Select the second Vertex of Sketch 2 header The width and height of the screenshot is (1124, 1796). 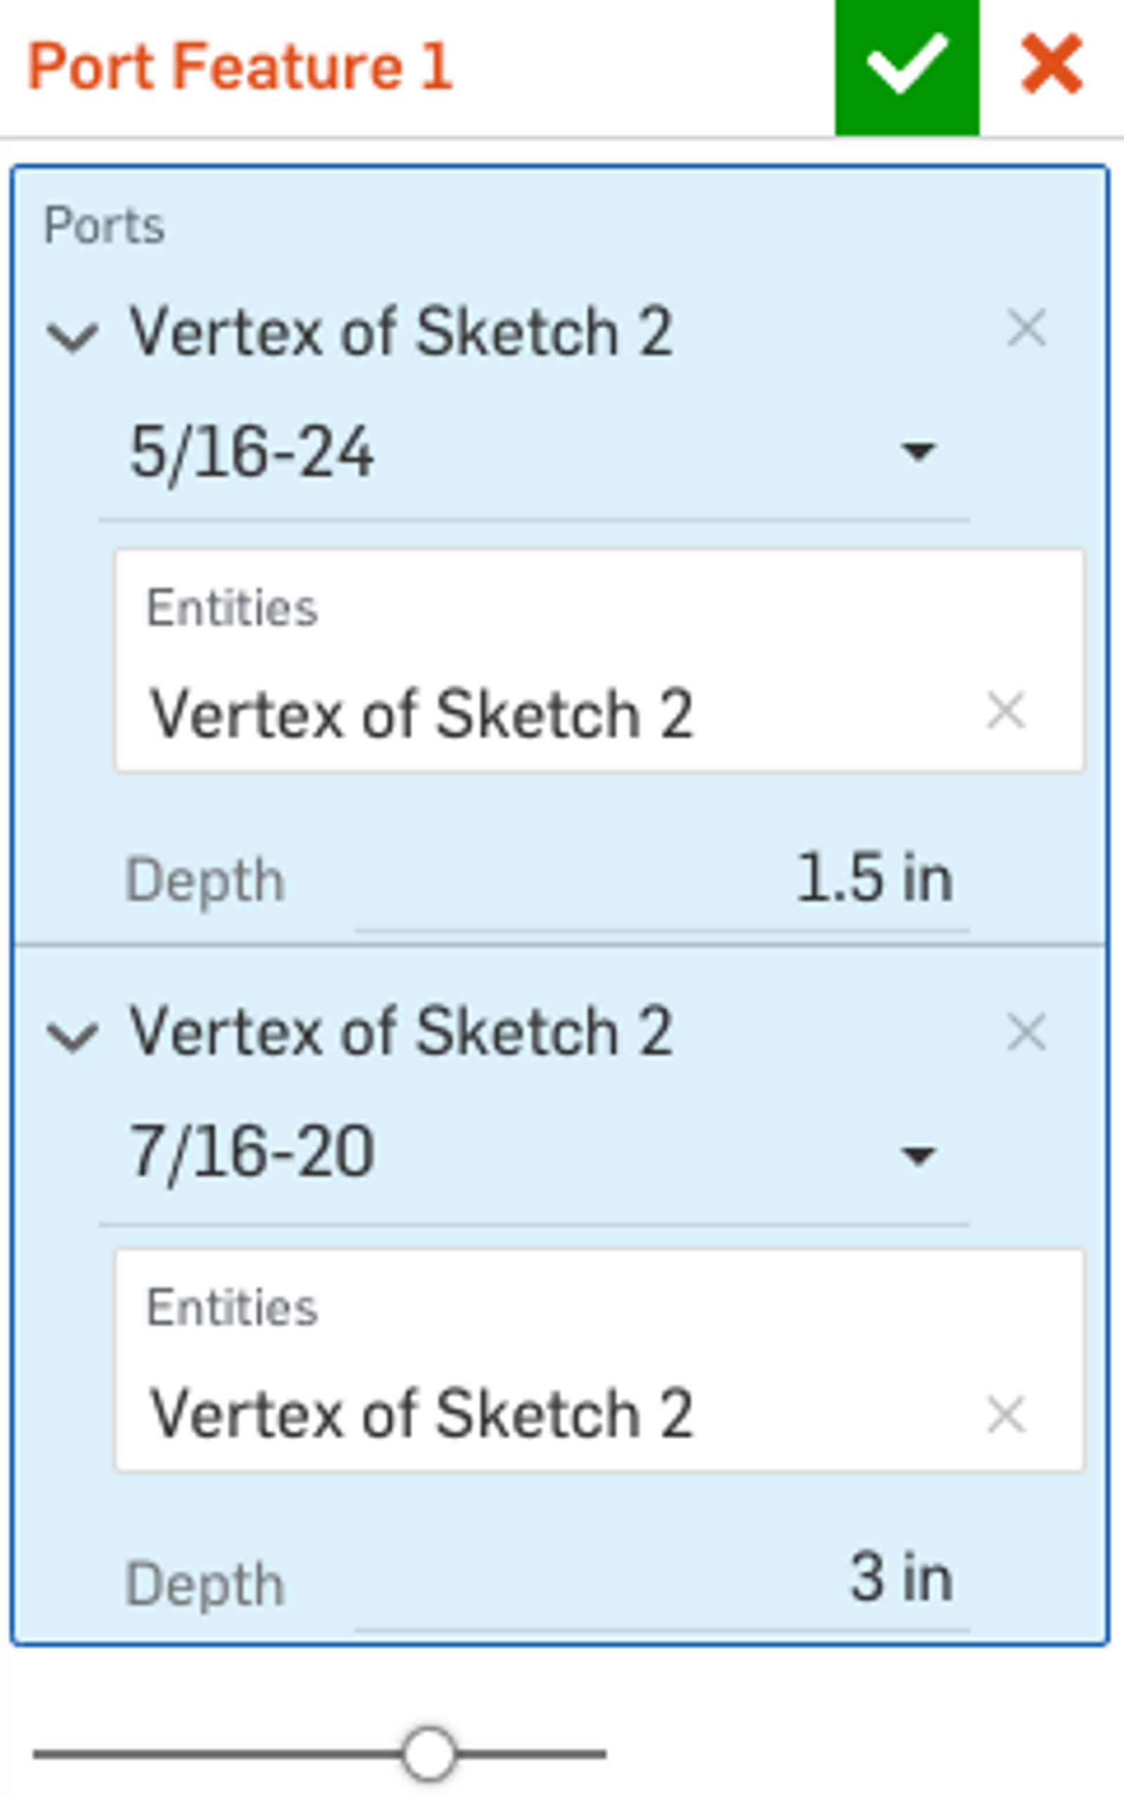401,1032
